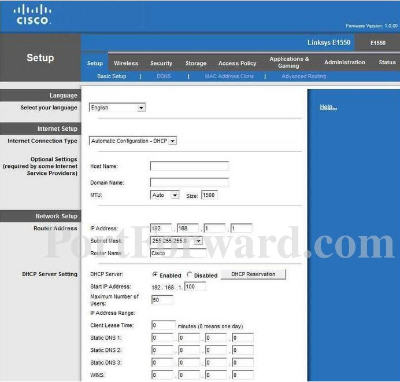Switch to the Wireless tab
This screenshot has height=382, width=400.
pos(126,63)
